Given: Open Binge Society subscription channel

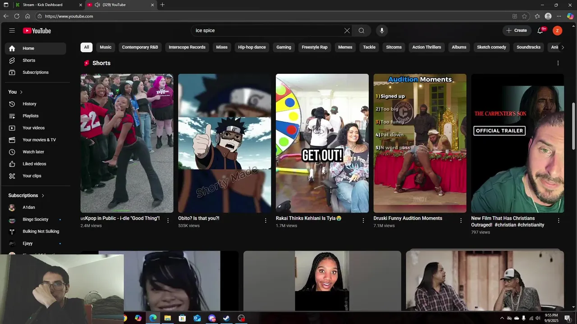Looking at the screenshot, I should point(35,220).
